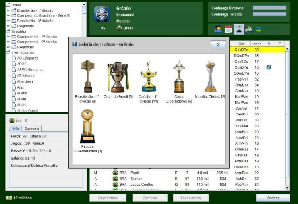
Task: Select the Brasileirão 1ª divisão trophy
Action: tap(87, 76)
